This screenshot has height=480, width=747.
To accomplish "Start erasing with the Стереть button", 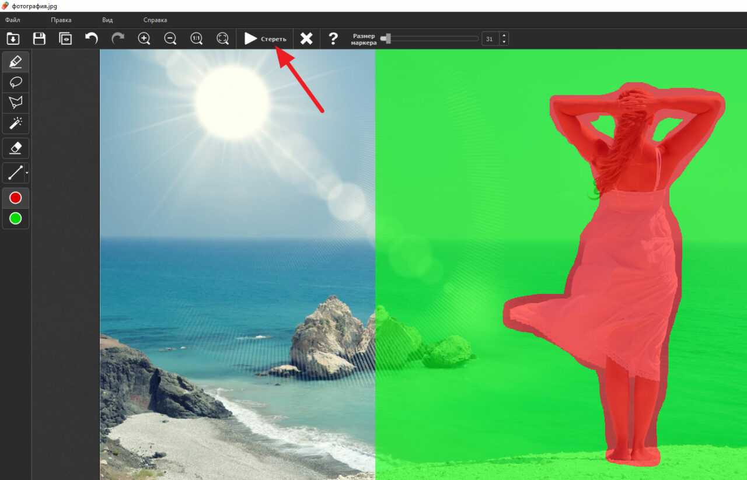I will click(265, 39).
